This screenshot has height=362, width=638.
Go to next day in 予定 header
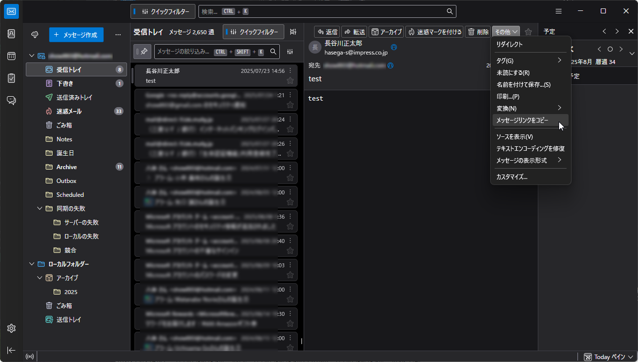[617, 31]
